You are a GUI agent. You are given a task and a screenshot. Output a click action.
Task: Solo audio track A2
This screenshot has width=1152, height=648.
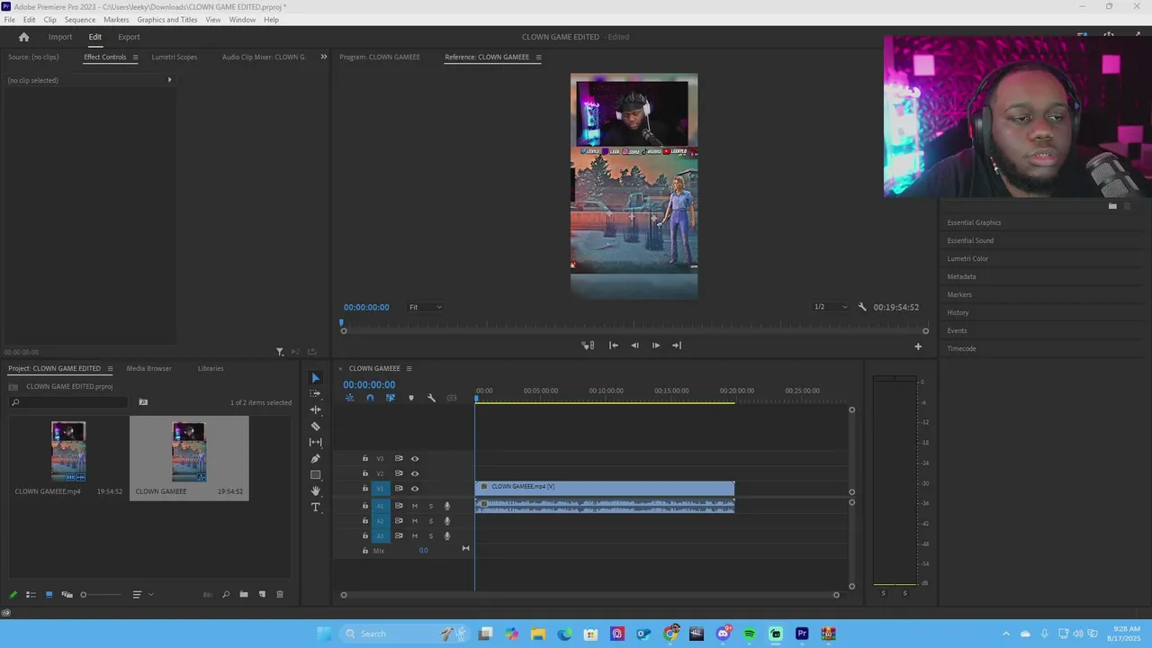430,521
